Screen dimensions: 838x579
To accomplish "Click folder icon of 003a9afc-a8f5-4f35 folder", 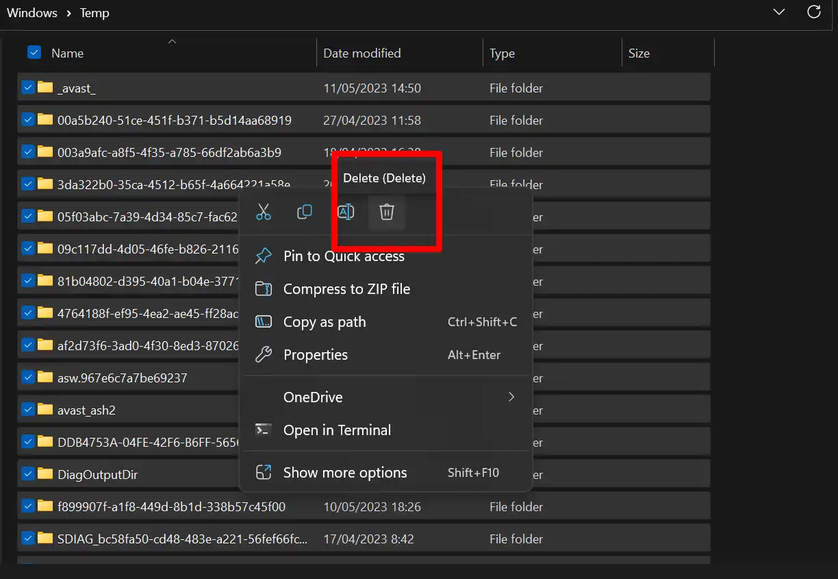I will click(45, 151).
